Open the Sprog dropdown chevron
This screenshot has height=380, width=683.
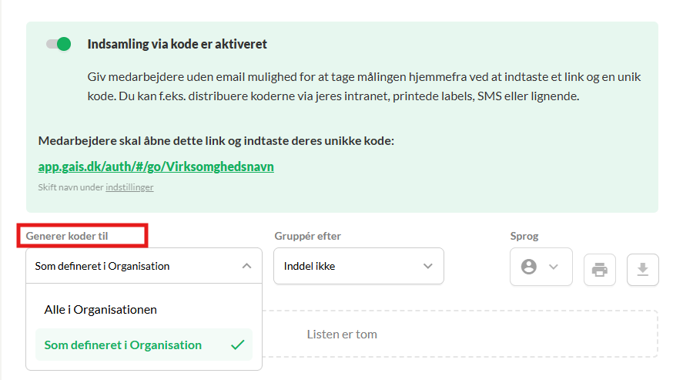click(x=552, y=267)
